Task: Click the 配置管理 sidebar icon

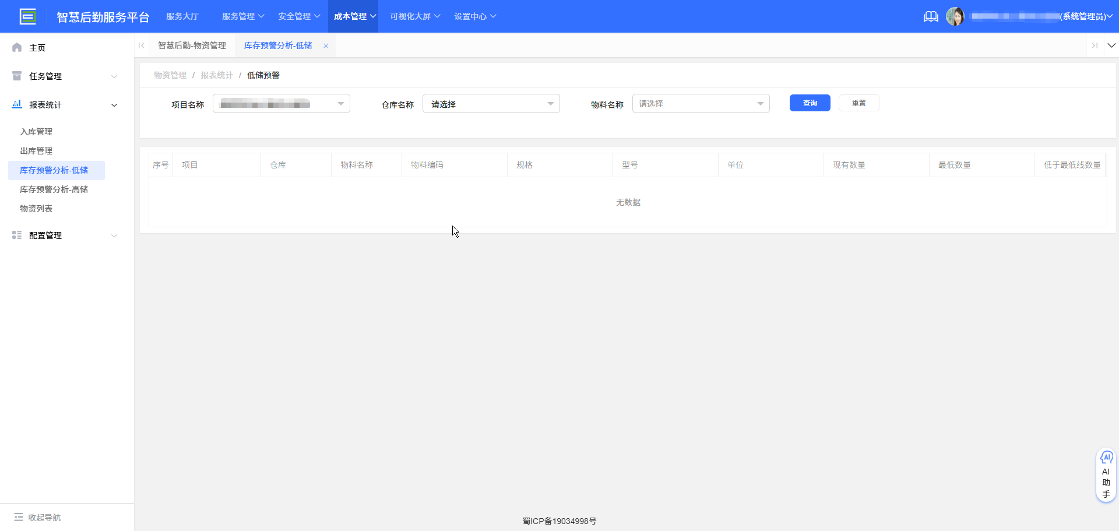Action: point(16,235)
